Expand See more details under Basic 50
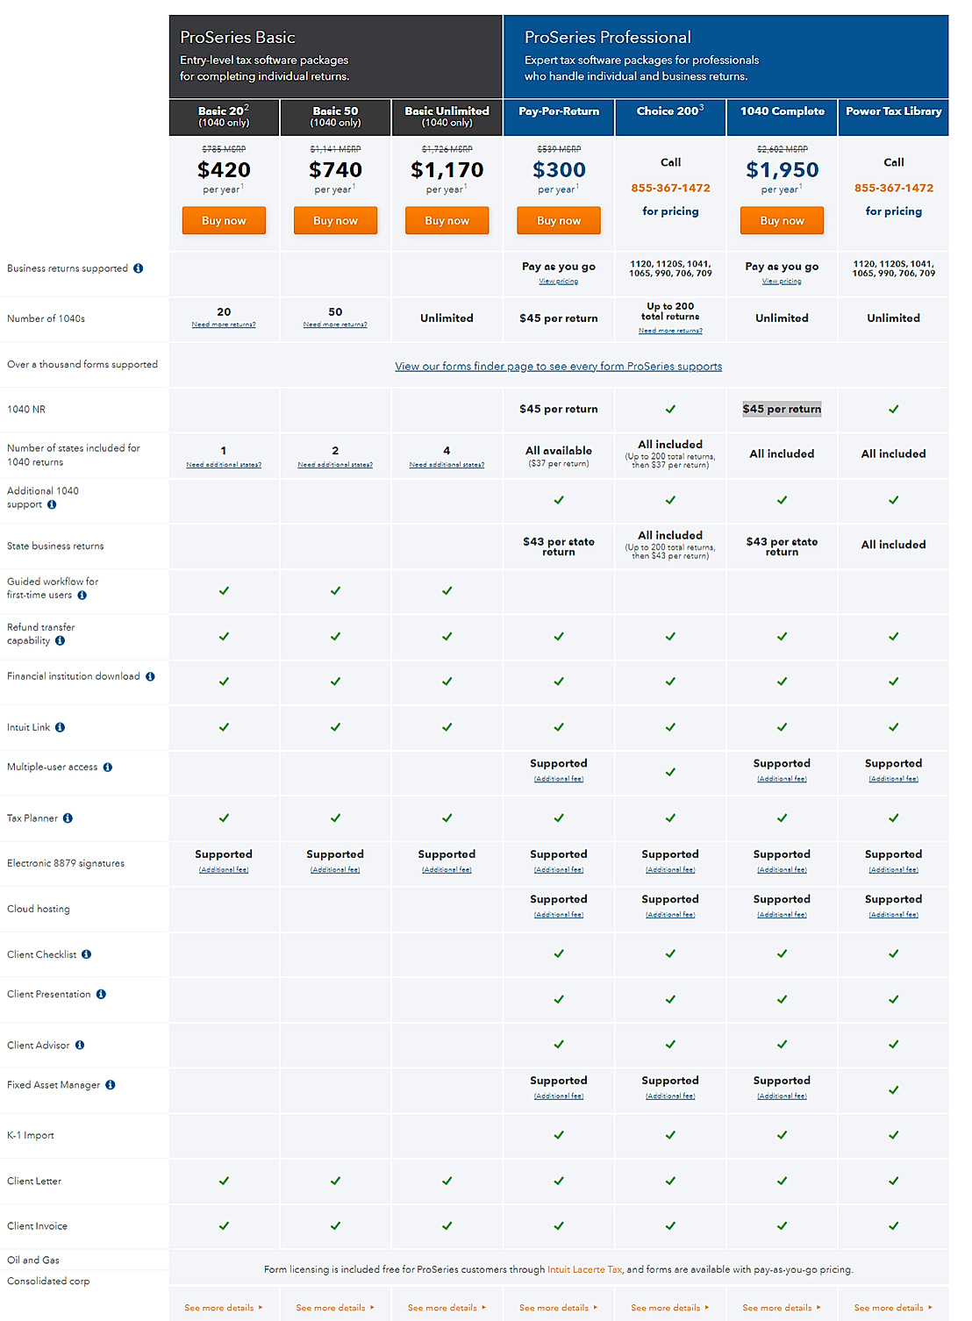 pos(334,1307)
